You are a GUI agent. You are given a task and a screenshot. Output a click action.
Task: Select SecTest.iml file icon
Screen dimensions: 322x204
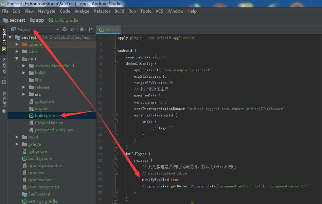24,194
